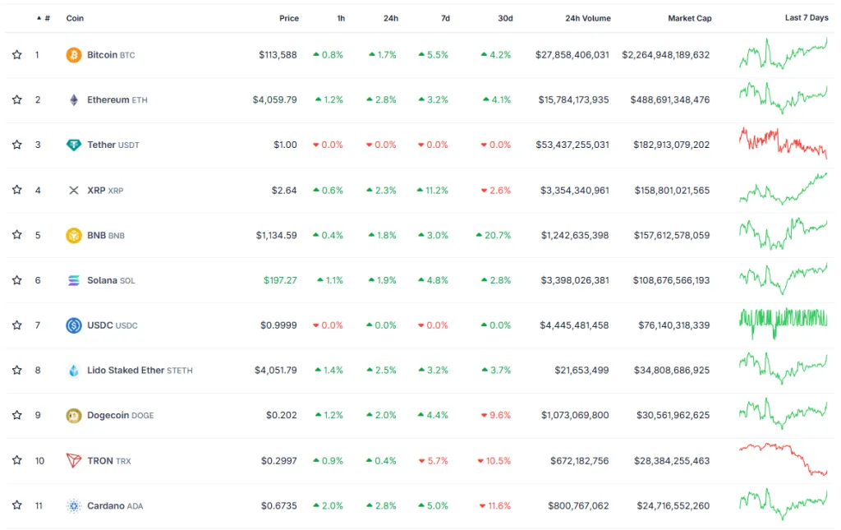The height and width of the screenshot is (530, 841).
Task: Sort coins by 24h Volume header
Action: point(587,18)
